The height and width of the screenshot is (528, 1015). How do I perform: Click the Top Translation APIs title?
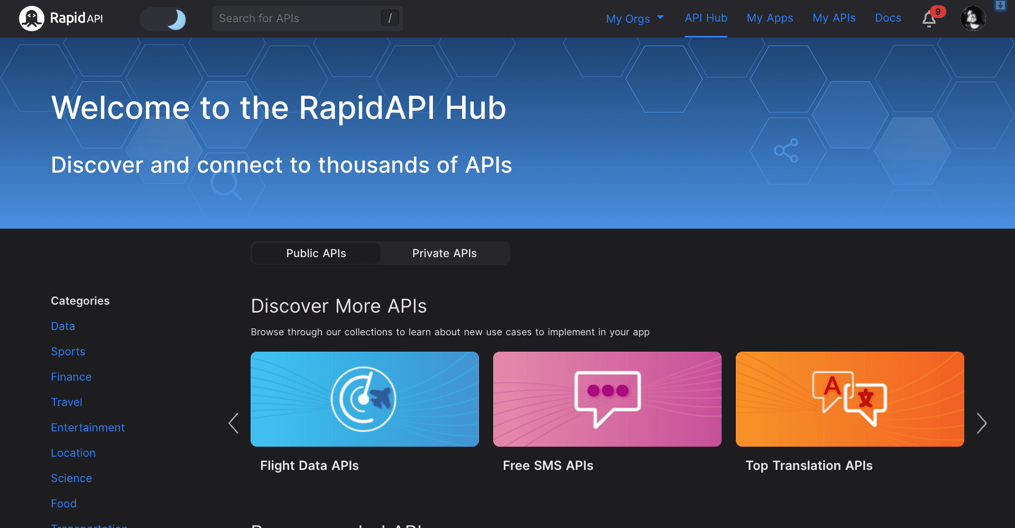coord(809,466)
